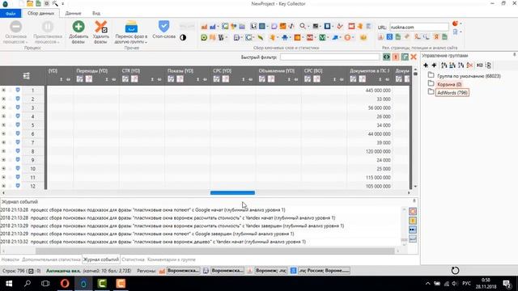This screenshot has height=291, width=518.
Task: Switch to the Вид ribbon tab
Action: (96, 14)
